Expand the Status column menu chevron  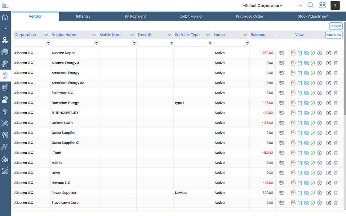tap(245, 35)
